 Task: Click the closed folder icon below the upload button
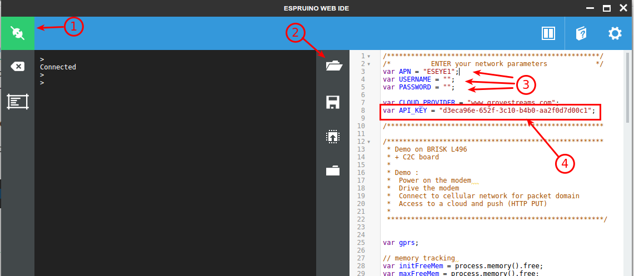[x=332, y=171]
